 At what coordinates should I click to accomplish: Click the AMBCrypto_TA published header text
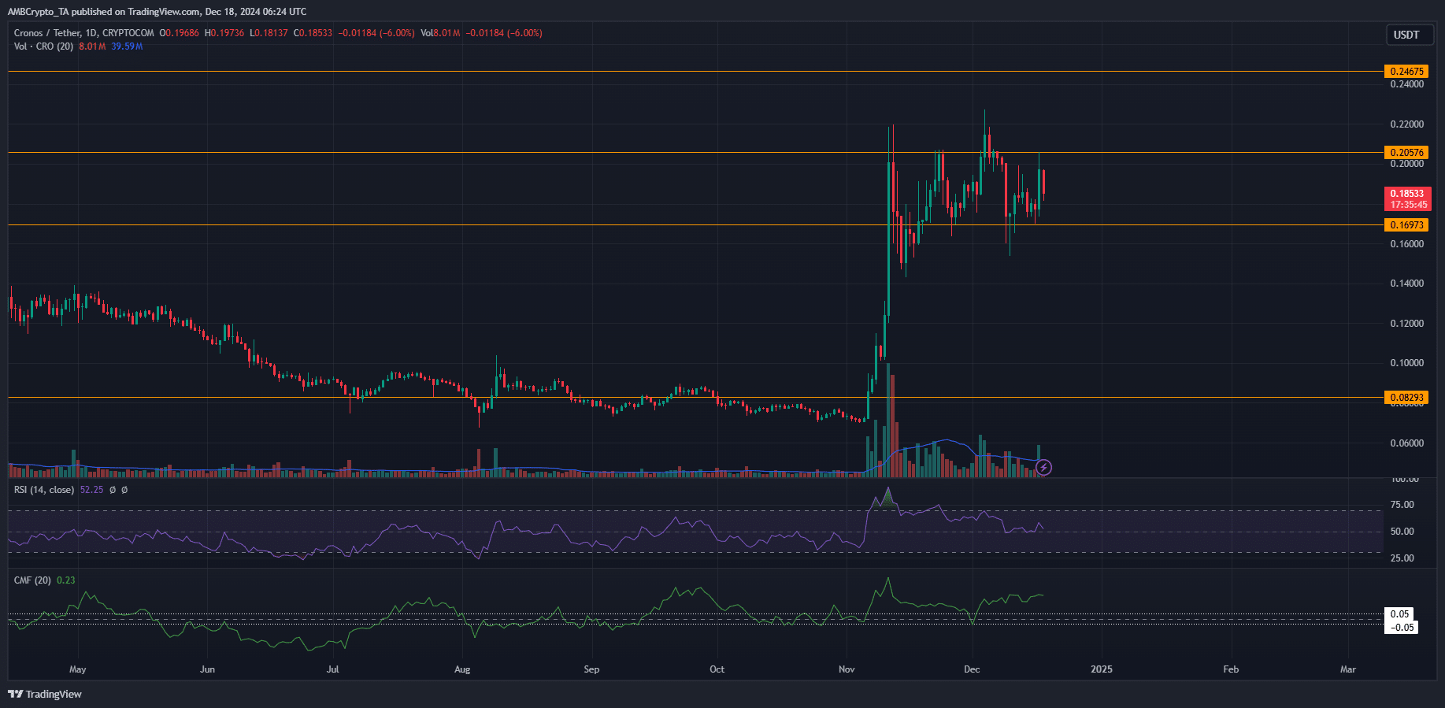point(157,12)
